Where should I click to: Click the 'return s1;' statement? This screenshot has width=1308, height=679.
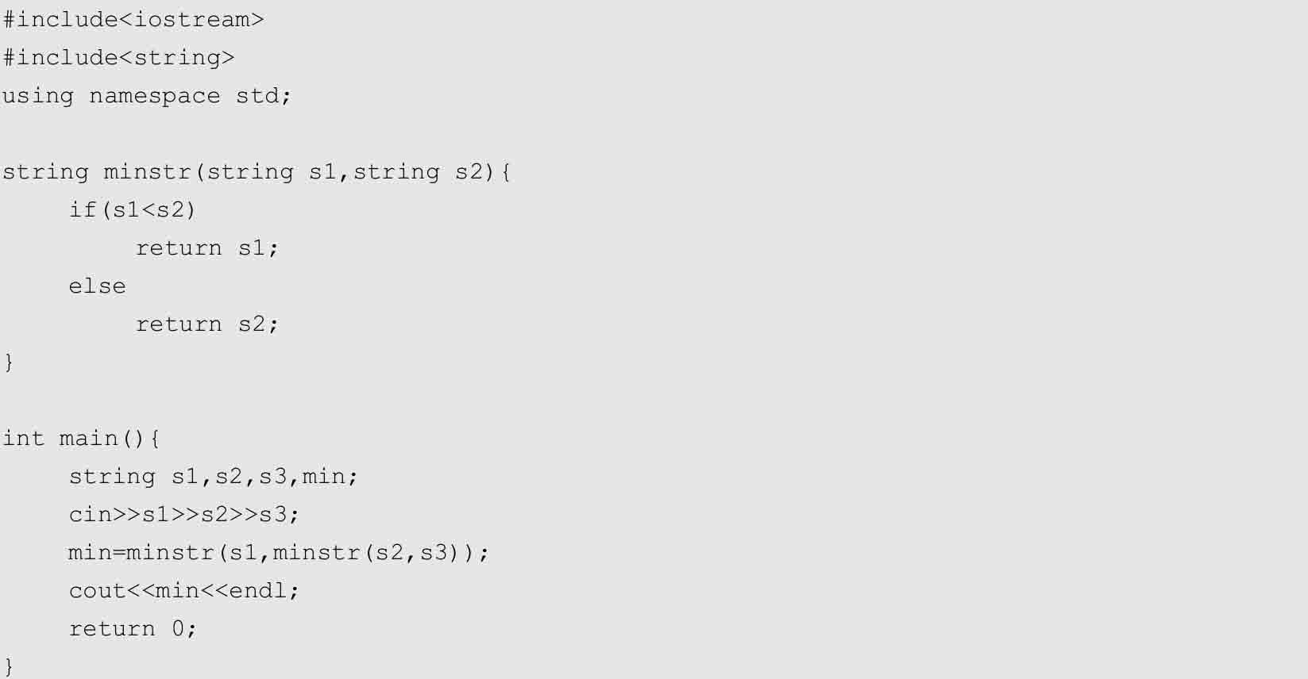[x=206, y=248]
